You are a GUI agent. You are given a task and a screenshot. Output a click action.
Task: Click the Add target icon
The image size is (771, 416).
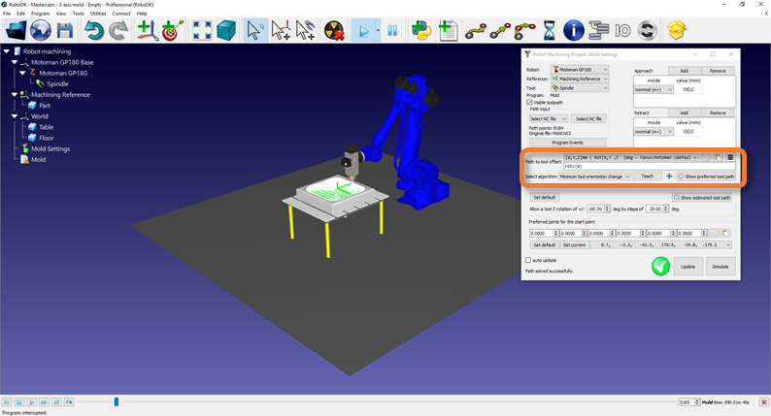click(x=173, y=31)
